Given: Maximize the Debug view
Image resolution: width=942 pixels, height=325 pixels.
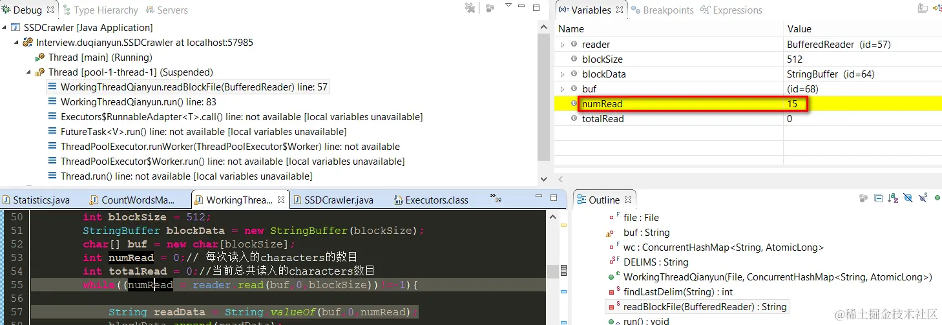Looking at the screenshot, I should pos(537,8).
